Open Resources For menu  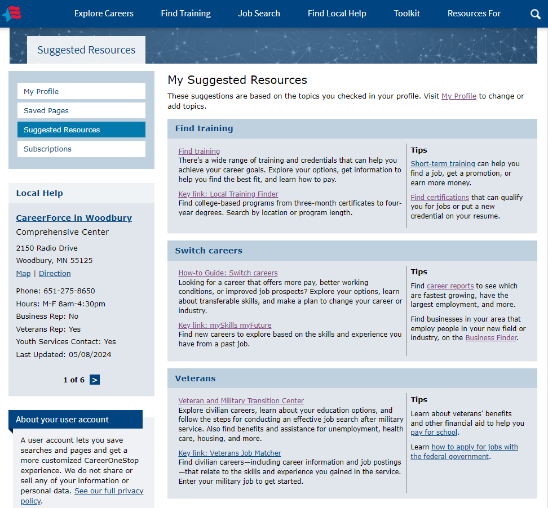tap(474, 14)
